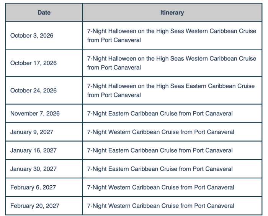This screenshot has width=268, height=216.
Task: Select the January 16, 2027 date cell
Action: click(x=33, y=150)
